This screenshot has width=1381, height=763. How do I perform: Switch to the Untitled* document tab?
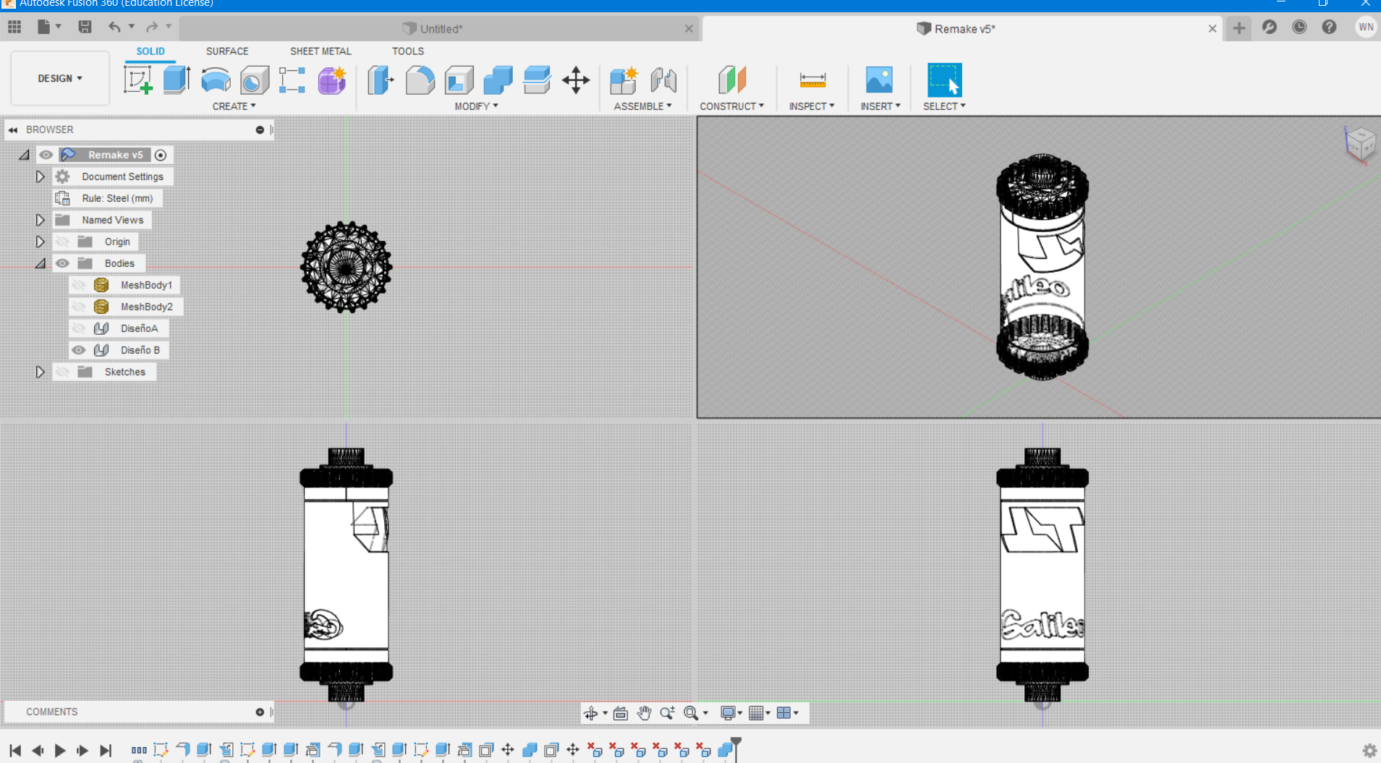(439, 29)
